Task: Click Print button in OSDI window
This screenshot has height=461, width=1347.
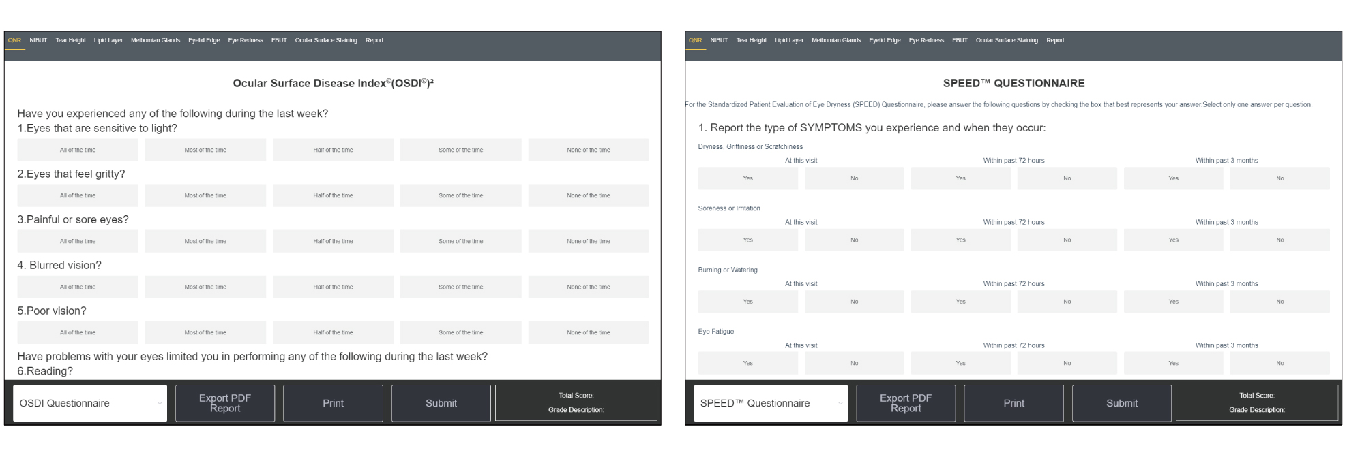Action: pyautogui.click(x=333, y=403)
